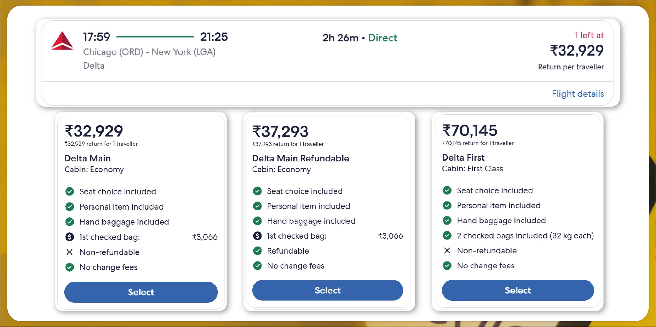
Task: Click the red Delta airline logo
Action: 62,41
